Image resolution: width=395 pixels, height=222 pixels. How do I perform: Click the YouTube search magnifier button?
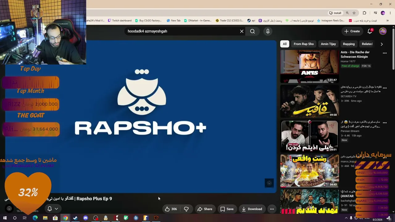pos(252,31)
